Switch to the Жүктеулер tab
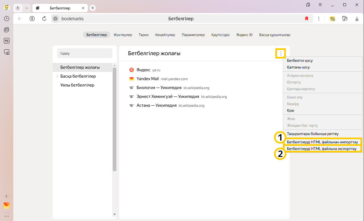Screen dimensions: 364x221 pos(123,35)
